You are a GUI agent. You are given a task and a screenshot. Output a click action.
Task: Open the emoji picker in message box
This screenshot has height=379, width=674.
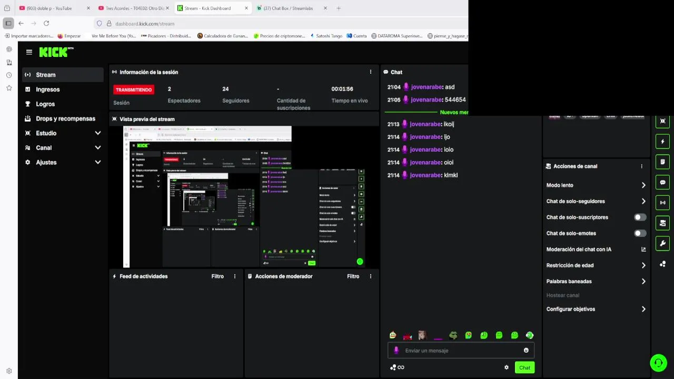pos(526,351)
